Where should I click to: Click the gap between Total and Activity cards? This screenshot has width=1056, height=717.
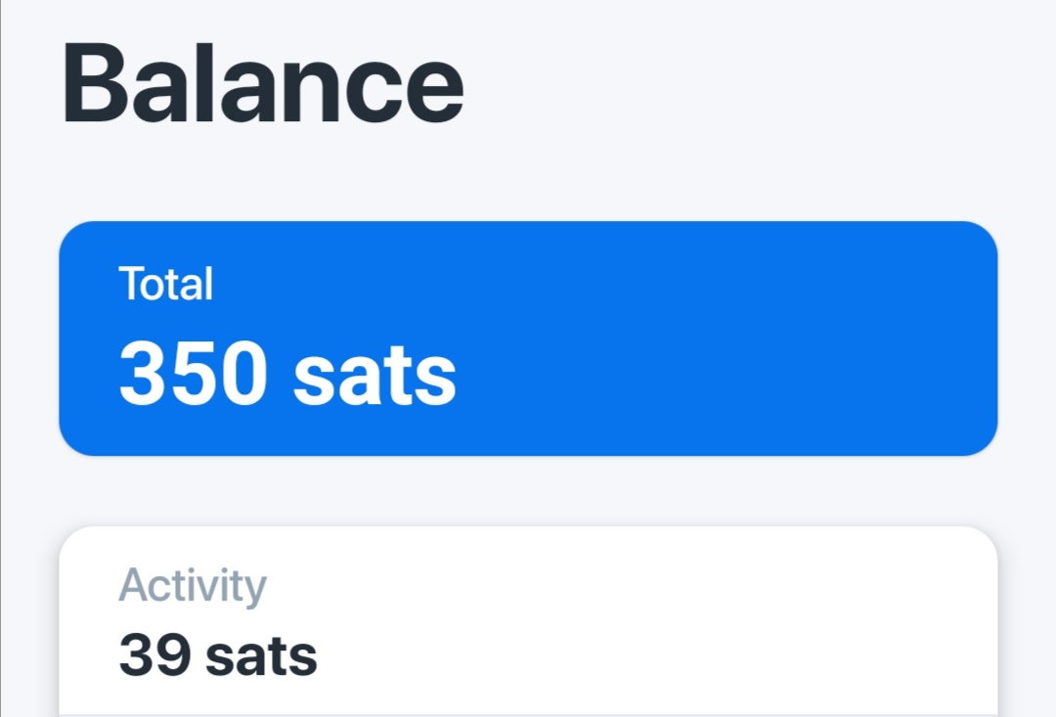pos(528,491)
